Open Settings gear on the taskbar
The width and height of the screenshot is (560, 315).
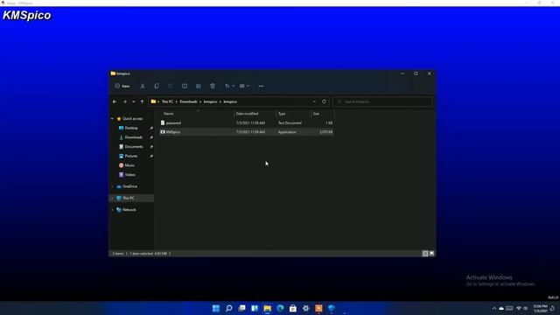[305, 308]
